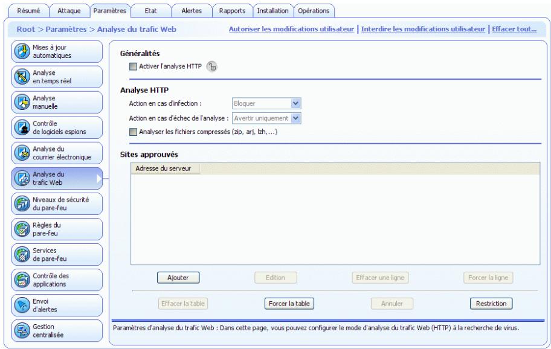
Task: Click Interdire les modifications utilisateur link
Action: 423,29
